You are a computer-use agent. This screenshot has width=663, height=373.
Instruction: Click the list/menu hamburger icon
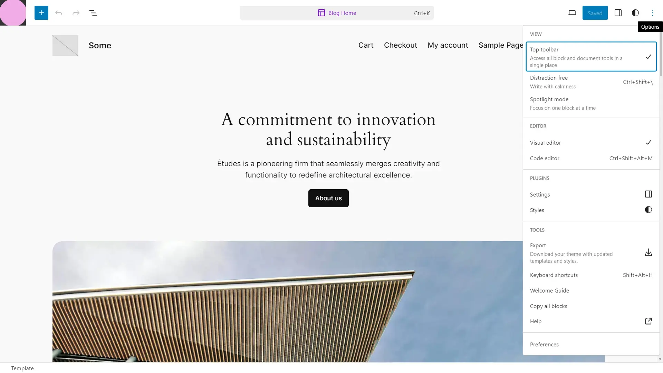pos(93,13)
